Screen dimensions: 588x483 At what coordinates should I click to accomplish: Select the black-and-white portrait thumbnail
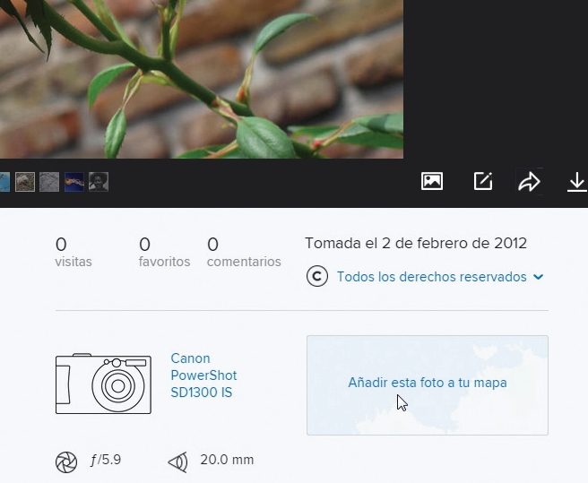click(99, 182)
